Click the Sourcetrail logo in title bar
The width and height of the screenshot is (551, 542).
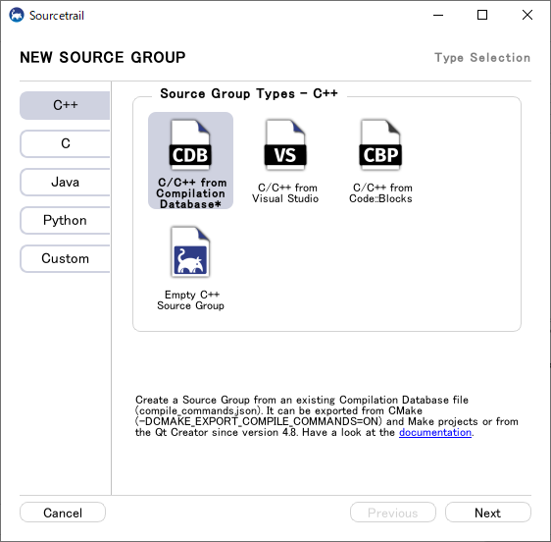(x=17, y=15)
